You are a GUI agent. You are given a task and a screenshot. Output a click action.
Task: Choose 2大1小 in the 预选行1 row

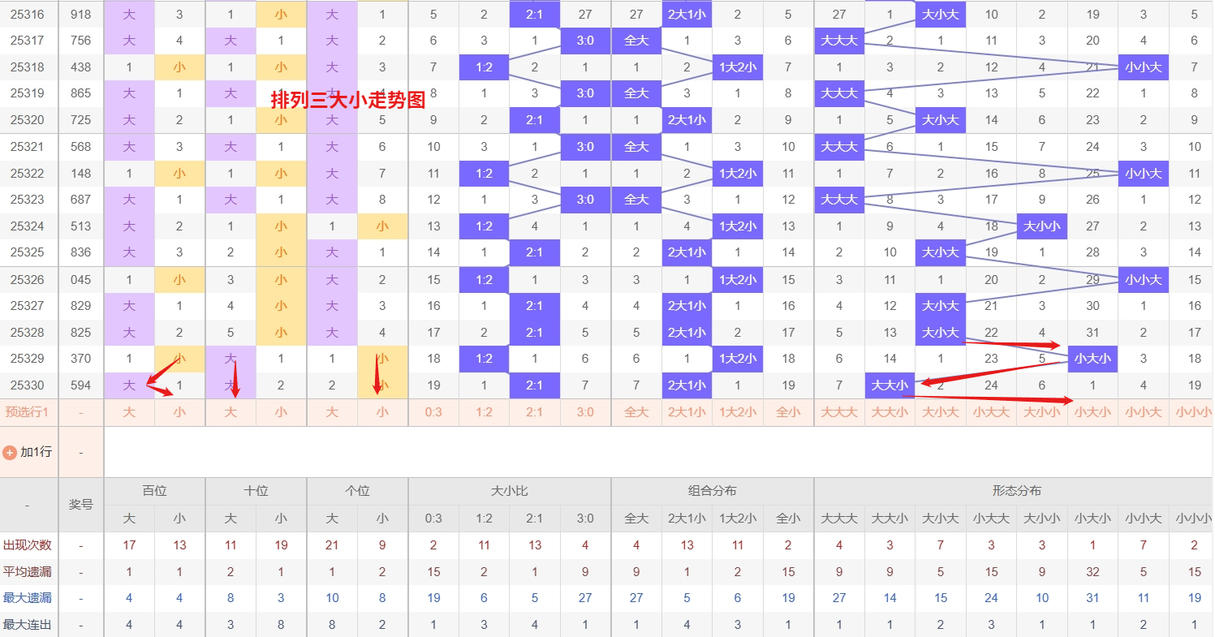coord(687,412)
